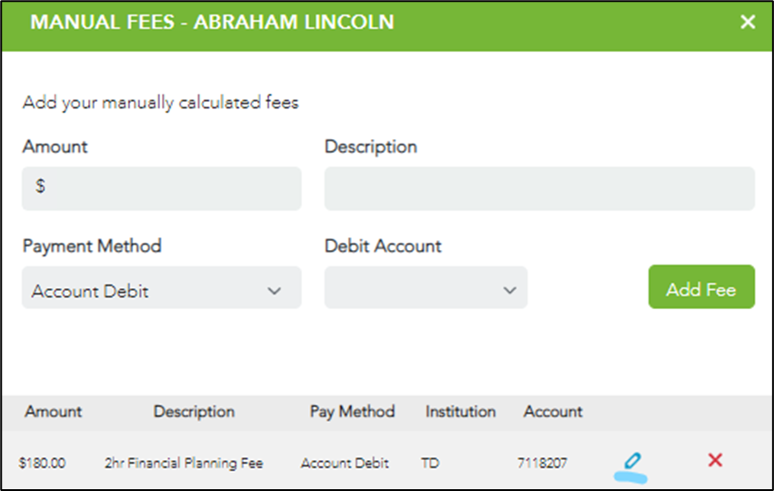Select the Account column header

pos(553,411)
